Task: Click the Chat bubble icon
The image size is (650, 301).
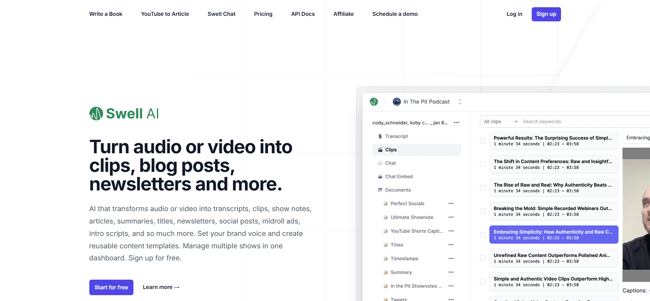Action: coord(380,163)
